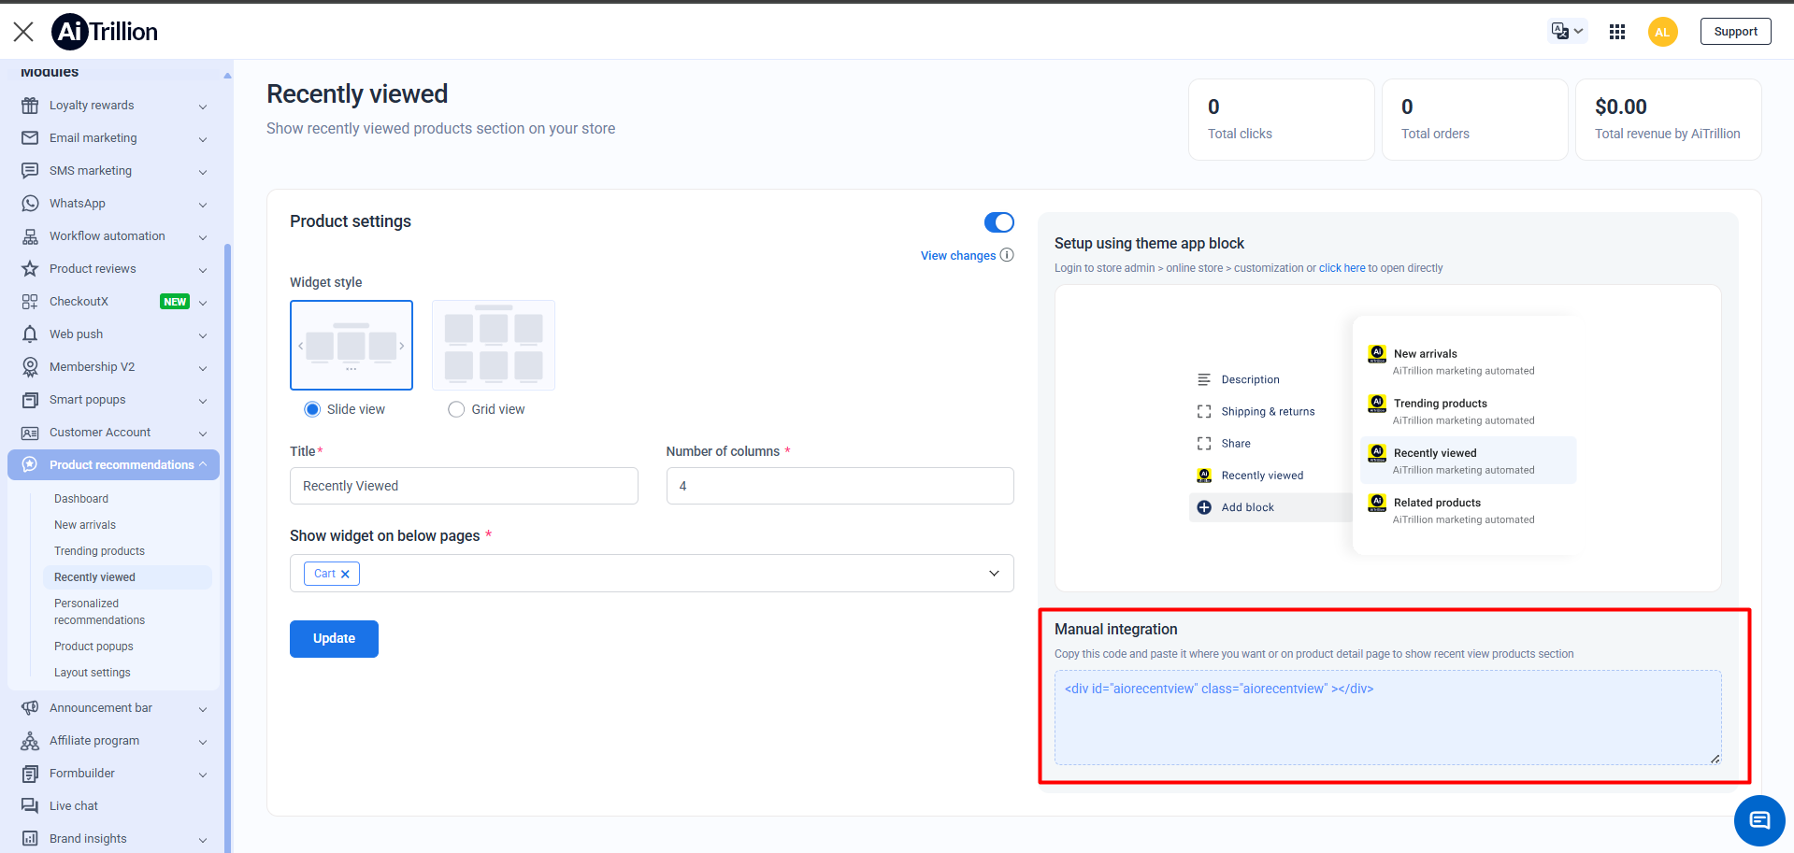The height and width of the screenshot is (853, 1794).
Task: Click the WhatsApp icon in sidebar
Action: coord(30,204)
